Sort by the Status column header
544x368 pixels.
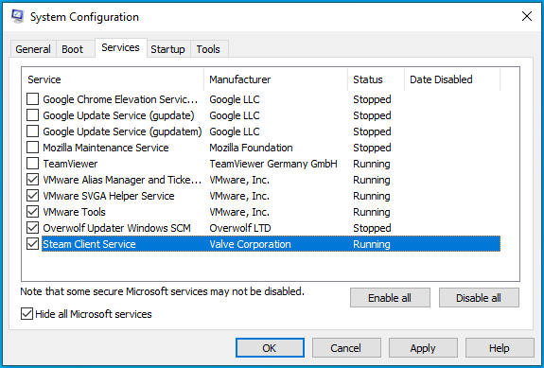tap(377, 79)
